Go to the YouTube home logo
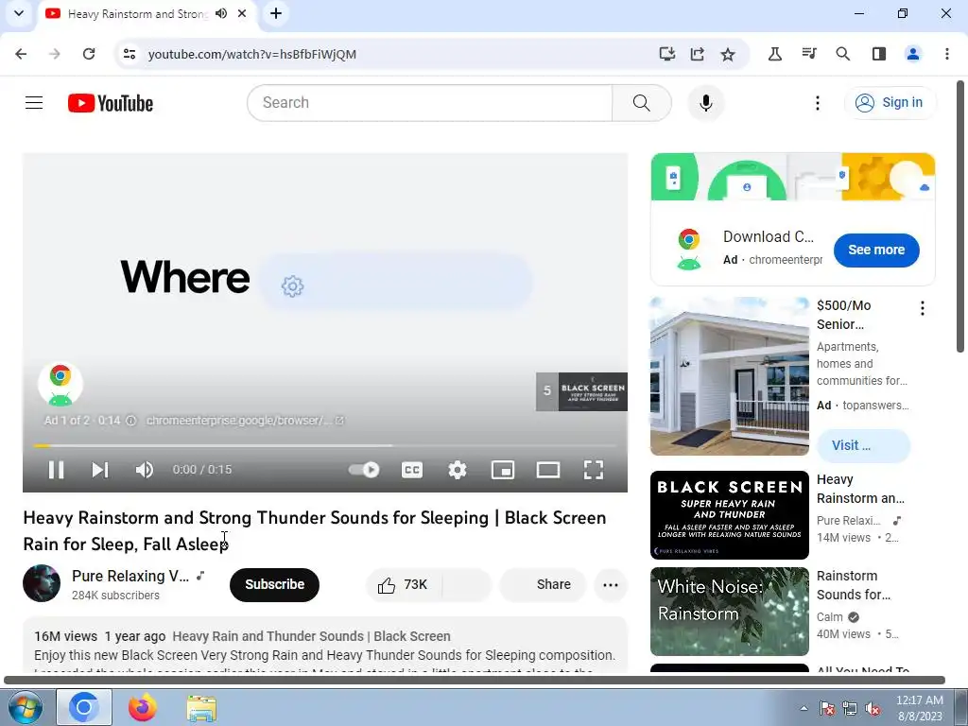Viewport: 968px width, 726px height. [x=111, y=103]
